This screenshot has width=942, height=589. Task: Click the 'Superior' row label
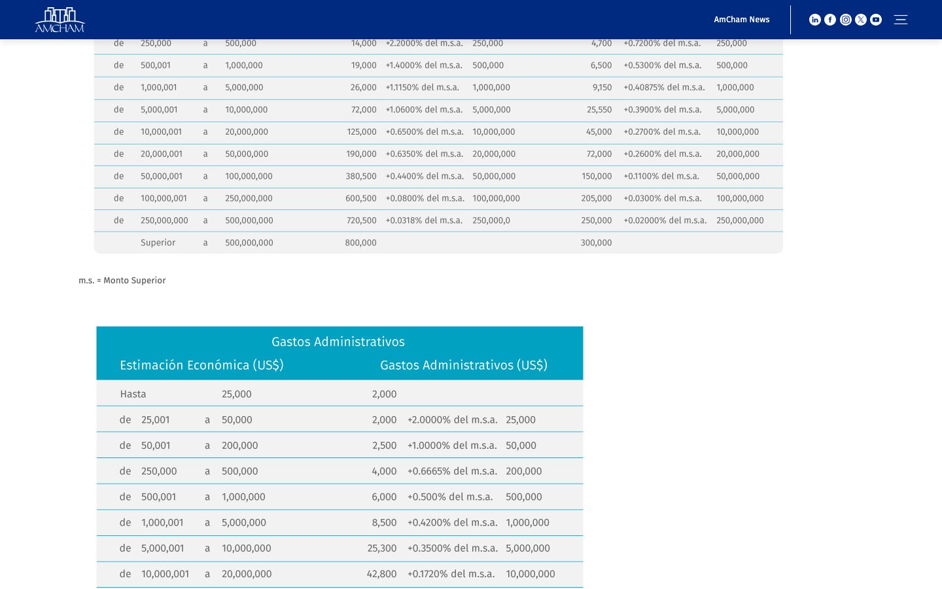158,243
